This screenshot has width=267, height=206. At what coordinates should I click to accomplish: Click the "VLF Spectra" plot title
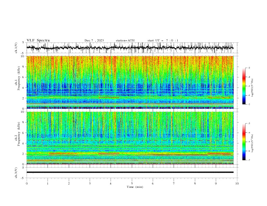[x=38, y=40]
